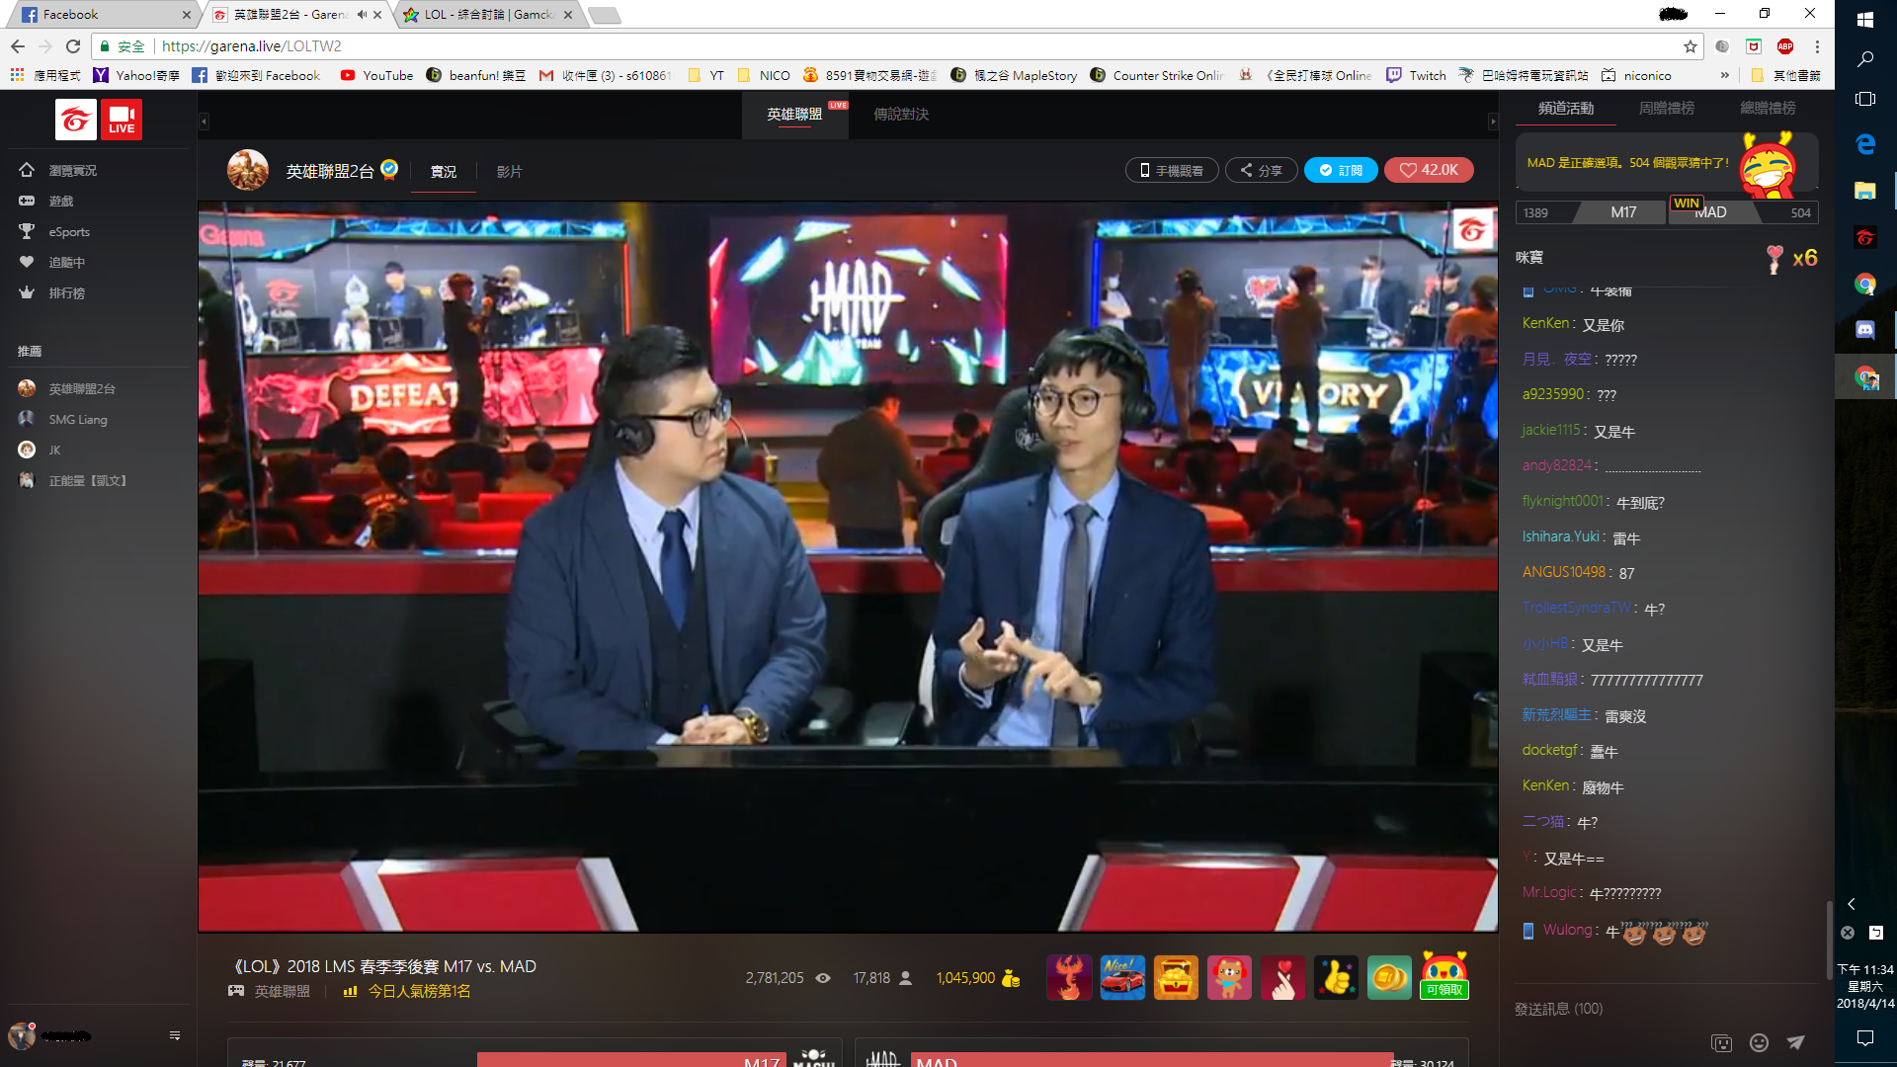The height and width of the screenshot is (1067, 1897).
Task: Toggle subscribe 訂閱 button
Action: pyautogui.click(x=1341, y=170)
